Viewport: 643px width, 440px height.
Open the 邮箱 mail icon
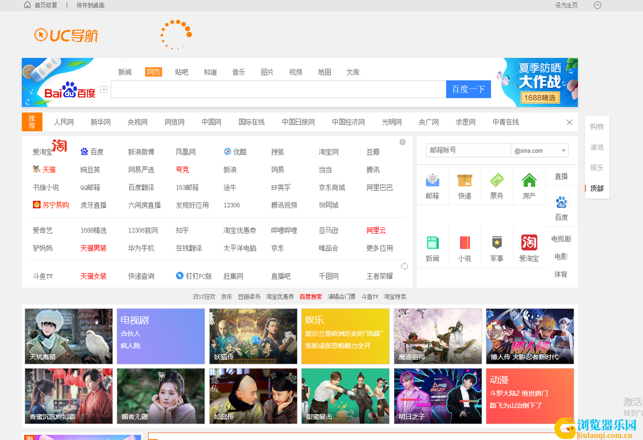[x=432, y=180]
